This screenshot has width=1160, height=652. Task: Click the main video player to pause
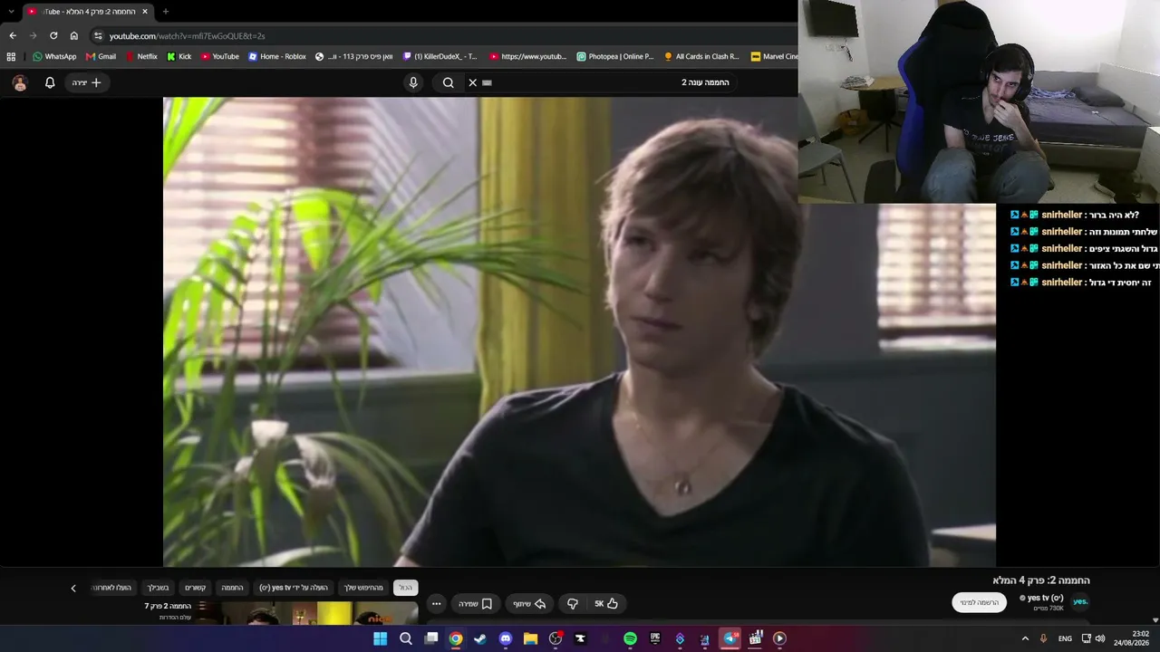579,331
